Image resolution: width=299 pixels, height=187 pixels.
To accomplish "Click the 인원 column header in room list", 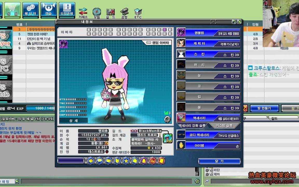I will [255, 24].
